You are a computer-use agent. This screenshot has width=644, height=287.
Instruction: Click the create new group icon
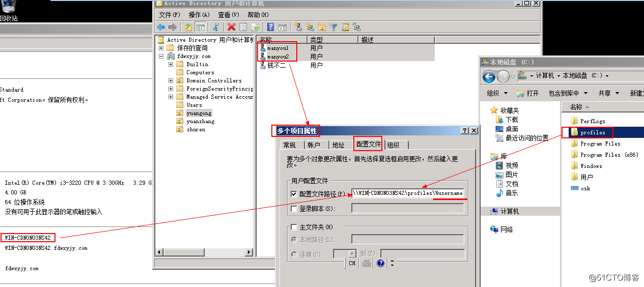(310, 27)
